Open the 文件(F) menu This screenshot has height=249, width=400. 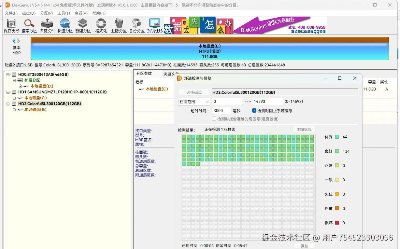click(11, 13)
